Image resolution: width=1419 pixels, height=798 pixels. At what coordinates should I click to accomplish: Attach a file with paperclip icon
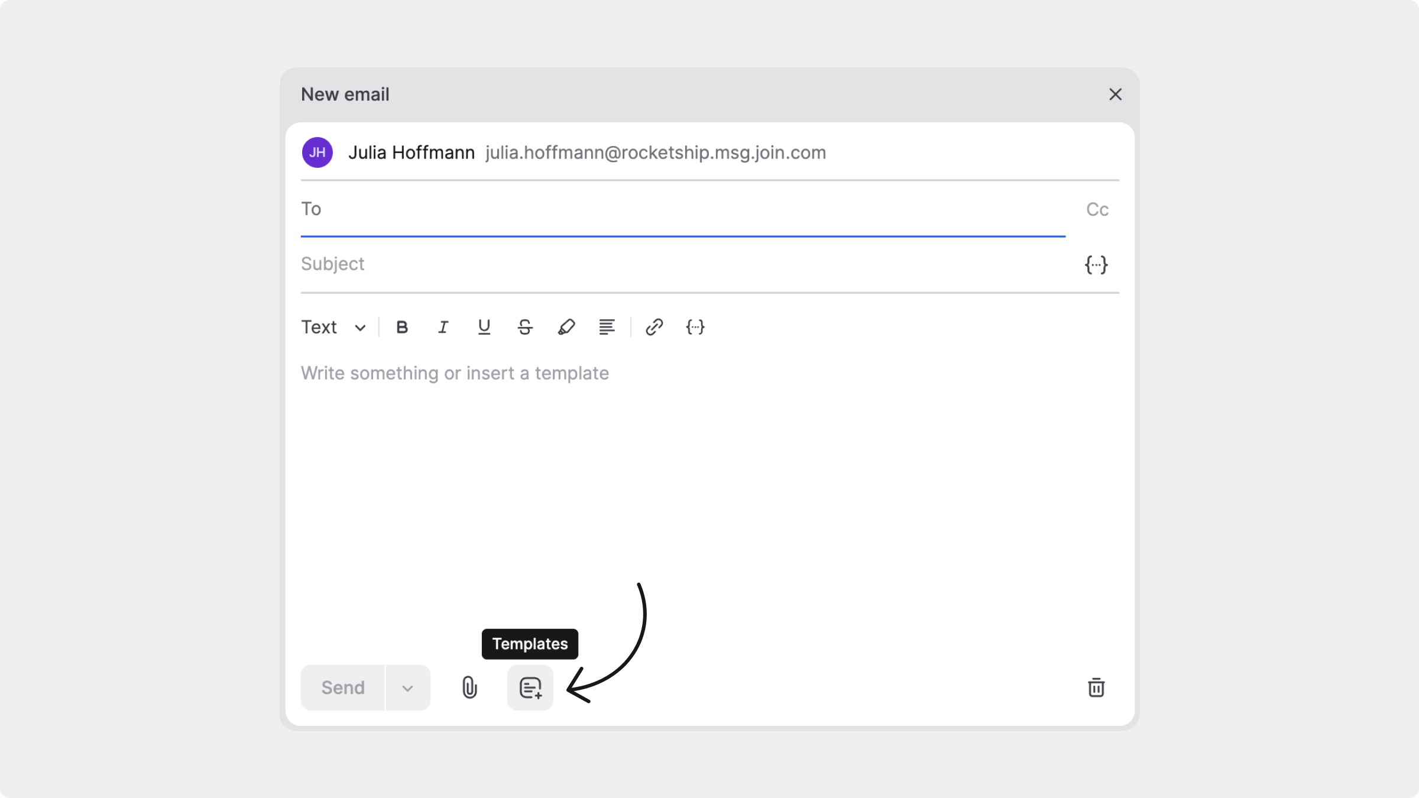pyautogui.click(x=469, y=687)
